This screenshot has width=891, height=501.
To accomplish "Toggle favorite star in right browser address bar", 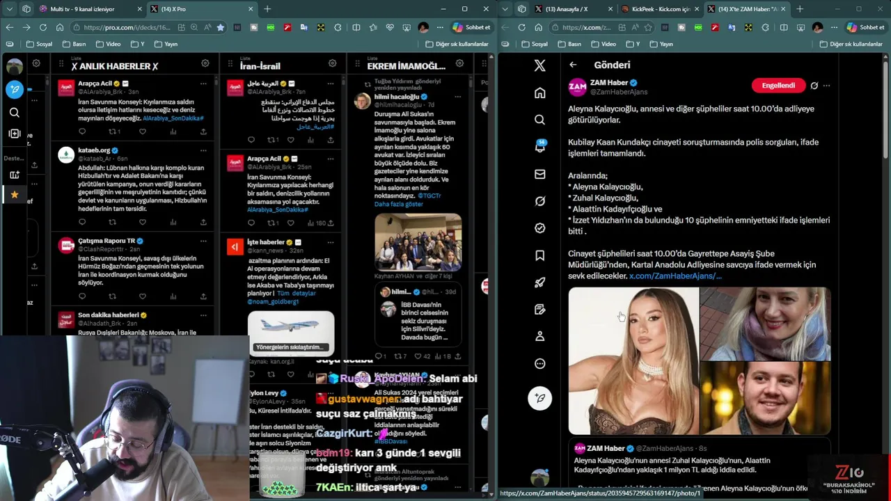I will (648, 27).
